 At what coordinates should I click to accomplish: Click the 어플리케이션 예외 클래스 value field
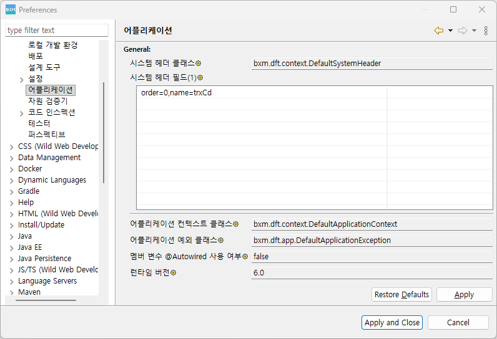coord(372,241)
